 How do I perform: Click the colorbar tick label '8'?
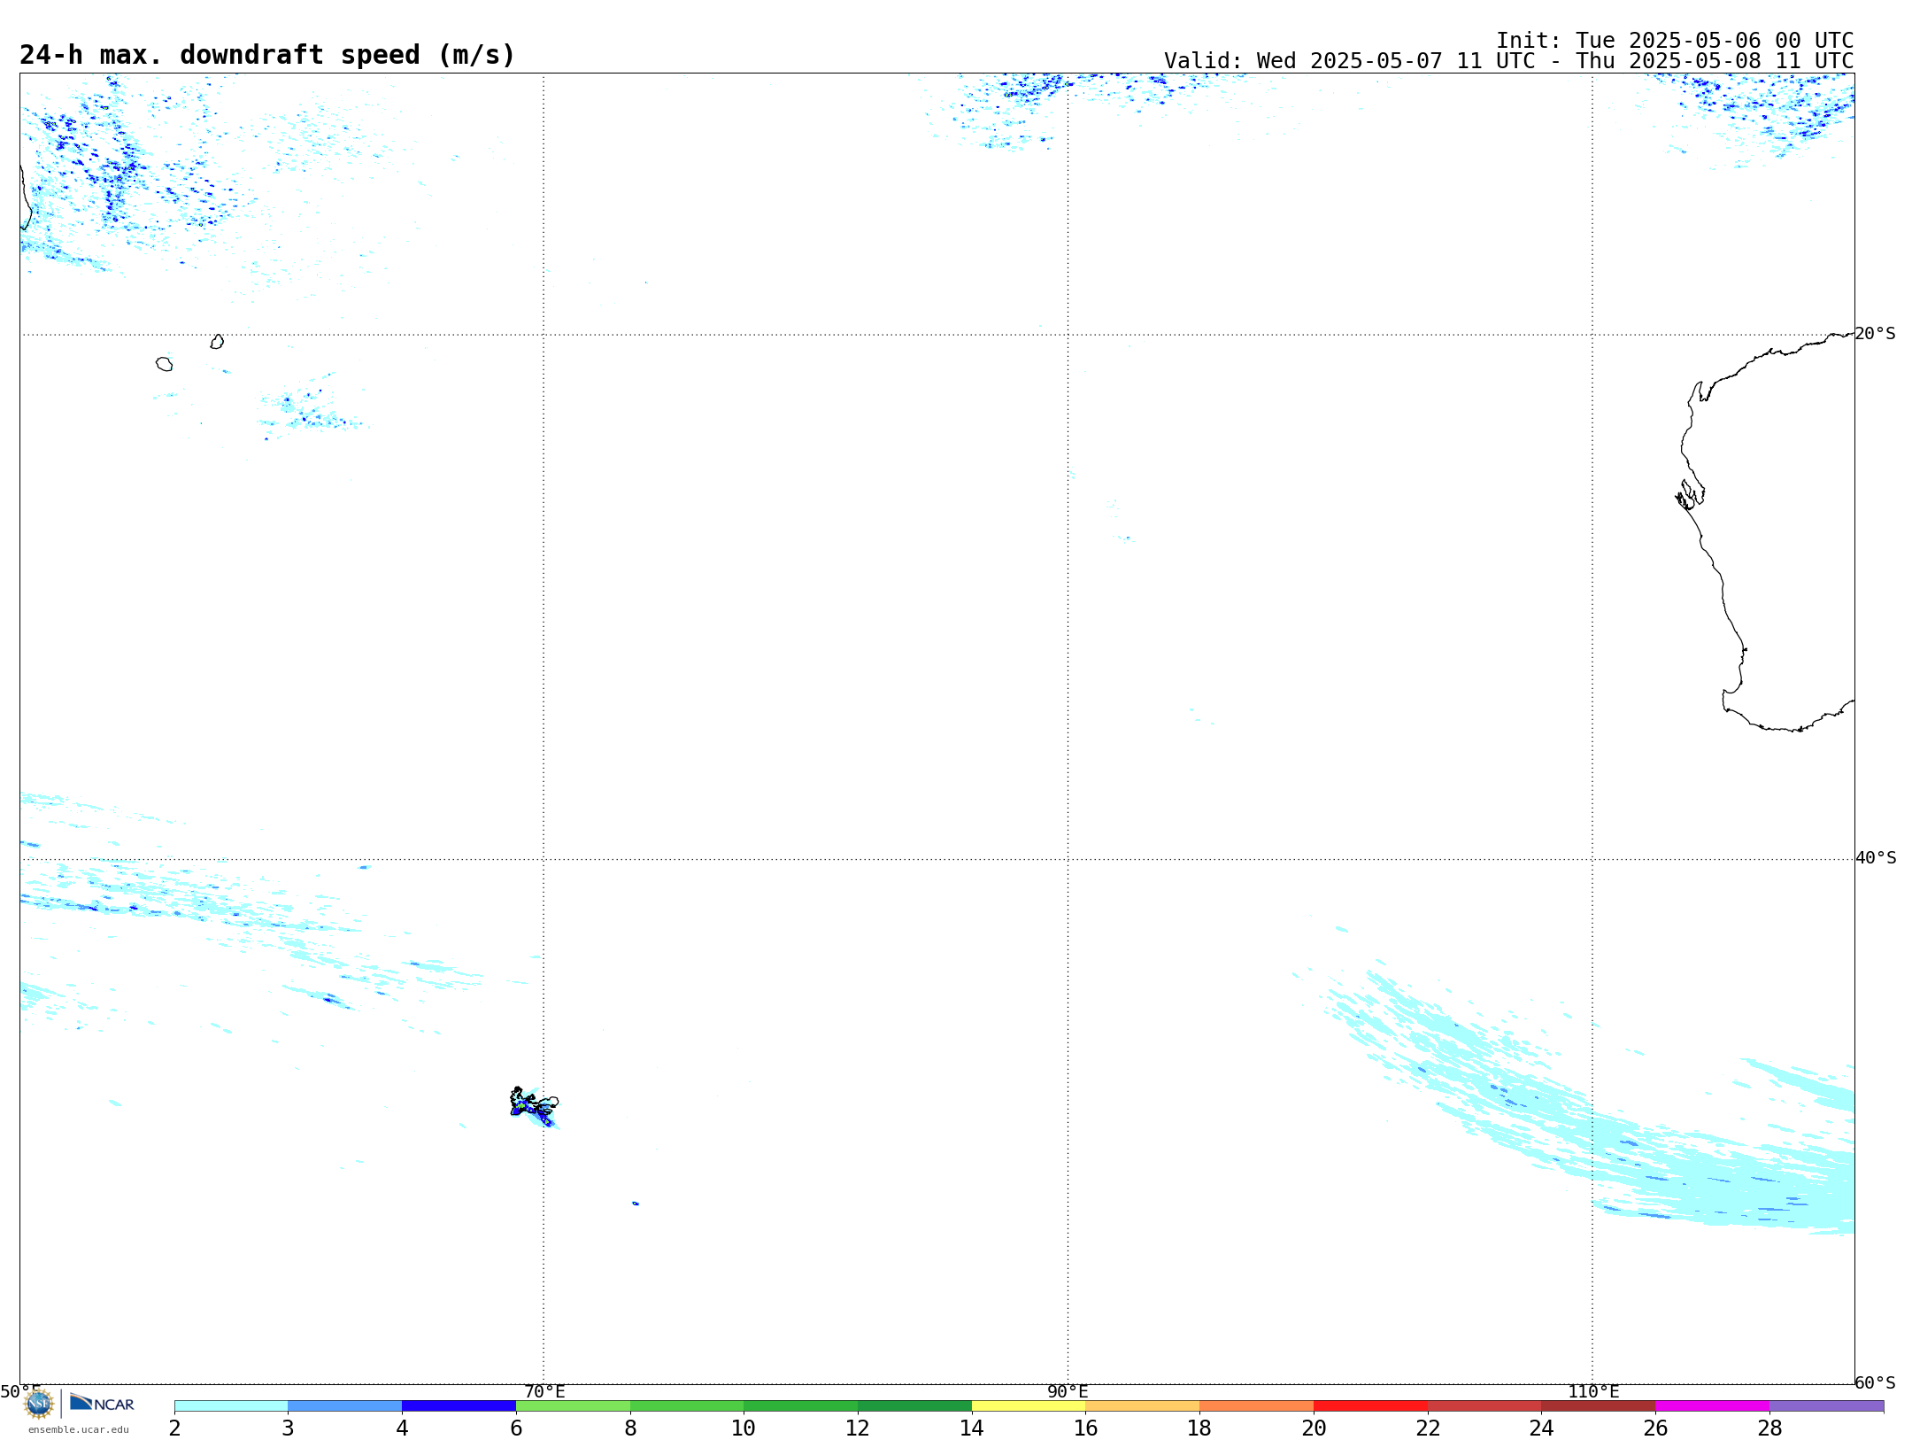pyautogui.click(x=630, y=1428)
